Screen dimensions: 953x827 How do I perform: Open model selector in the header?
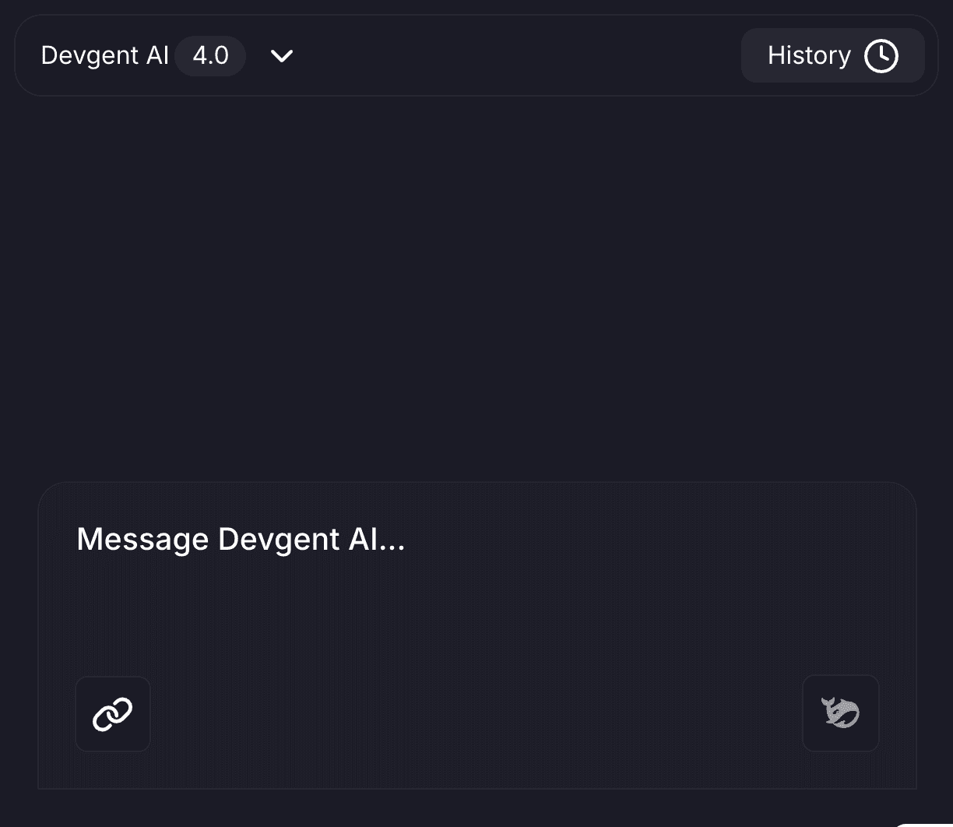(x=281, y=56)
